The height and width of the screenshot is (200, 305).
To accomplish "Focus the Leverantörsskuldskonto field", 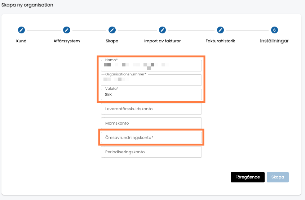I will click(151, 109).
